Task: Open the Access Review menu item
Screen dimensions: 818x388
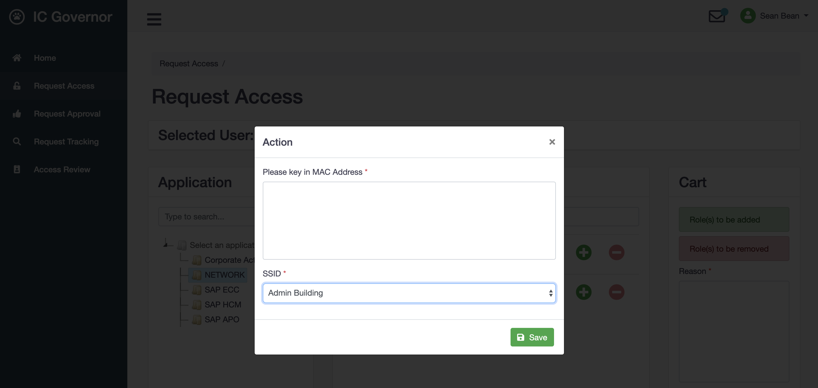Action: [61, 169]
